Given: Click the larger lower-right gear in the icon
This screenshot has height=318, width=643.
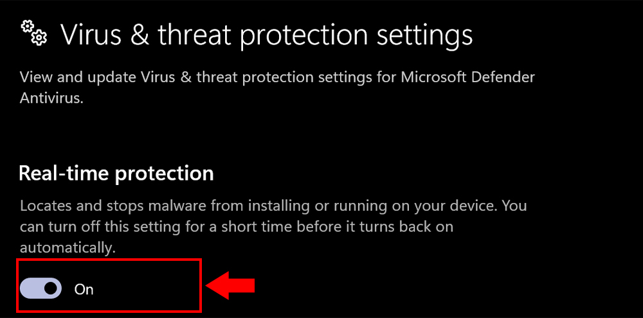Looking at the screenshot, I should (x=39, y=39).
